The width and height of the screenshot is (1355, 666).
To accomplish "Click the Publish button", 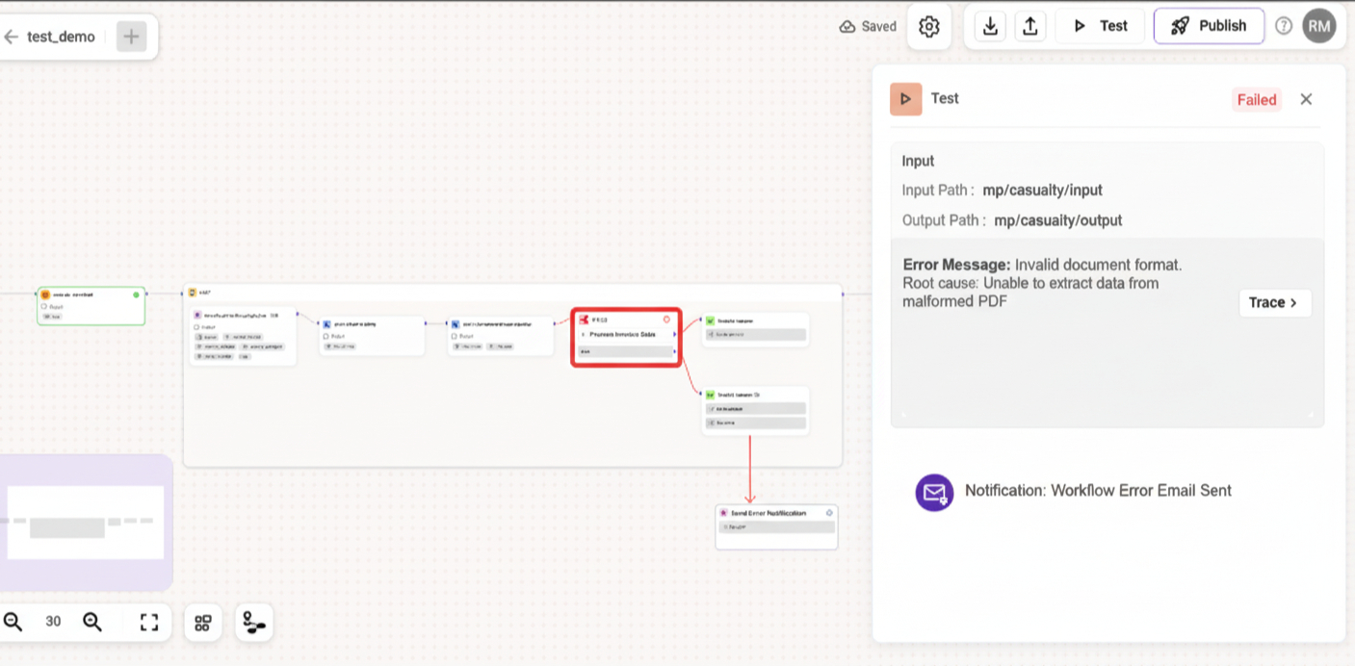I will [x=1208, y=26].
